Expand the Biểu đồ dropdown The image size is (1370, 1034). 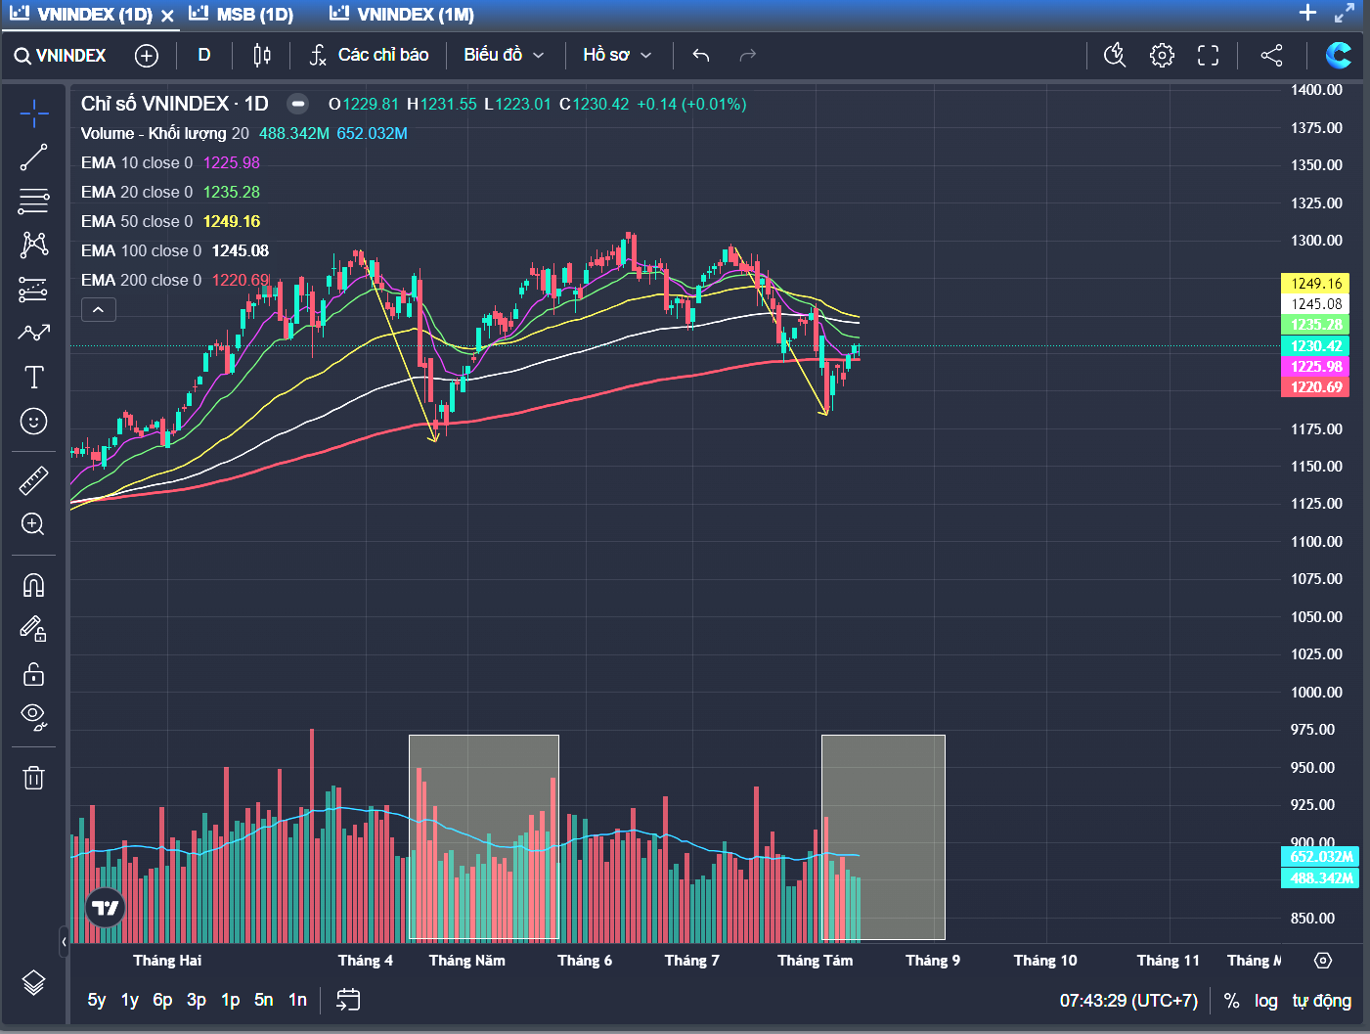[504, 56]
